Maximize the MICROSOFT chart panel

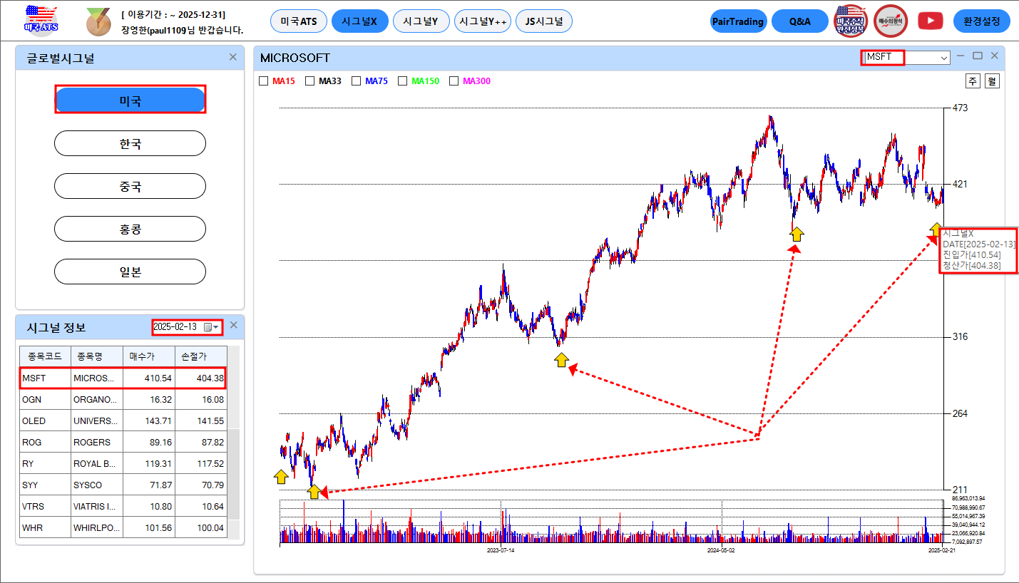(978, 56)
